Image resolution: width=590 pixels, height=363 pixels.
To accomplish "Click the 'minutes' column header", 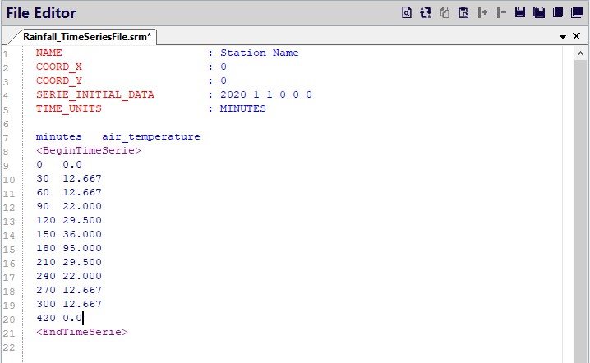I will 58,136.
